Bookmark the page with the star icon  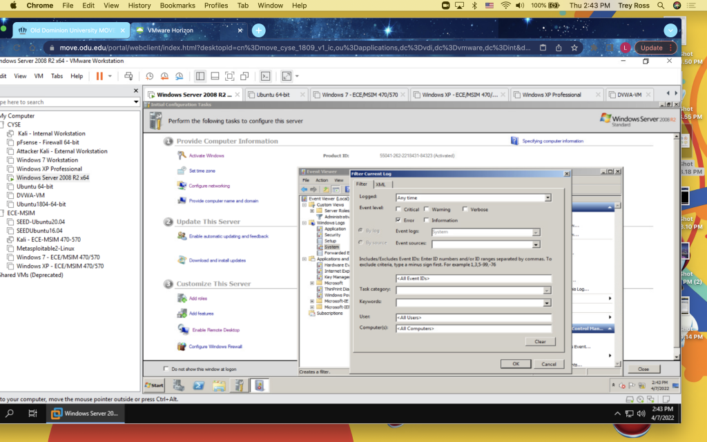[x=574, y=48]
